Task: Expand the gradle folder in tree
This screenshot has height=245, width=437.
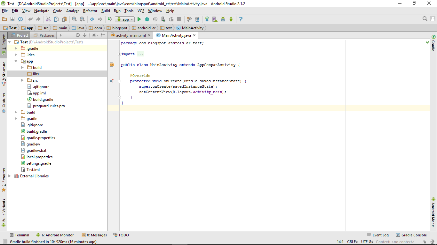Action: pyautogui.click(x=16, y=119)
